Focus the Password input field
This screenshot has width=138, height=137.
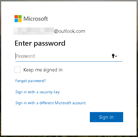tap(69, 56)
